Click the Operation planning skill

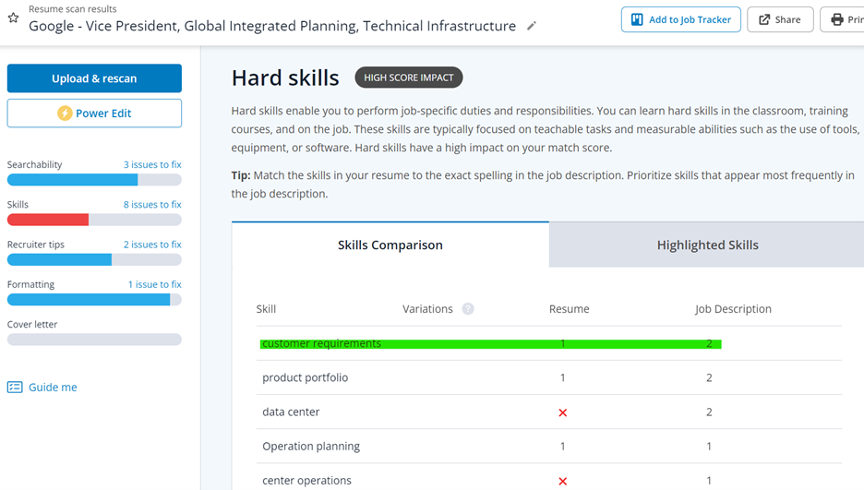(x=311, y=447)
